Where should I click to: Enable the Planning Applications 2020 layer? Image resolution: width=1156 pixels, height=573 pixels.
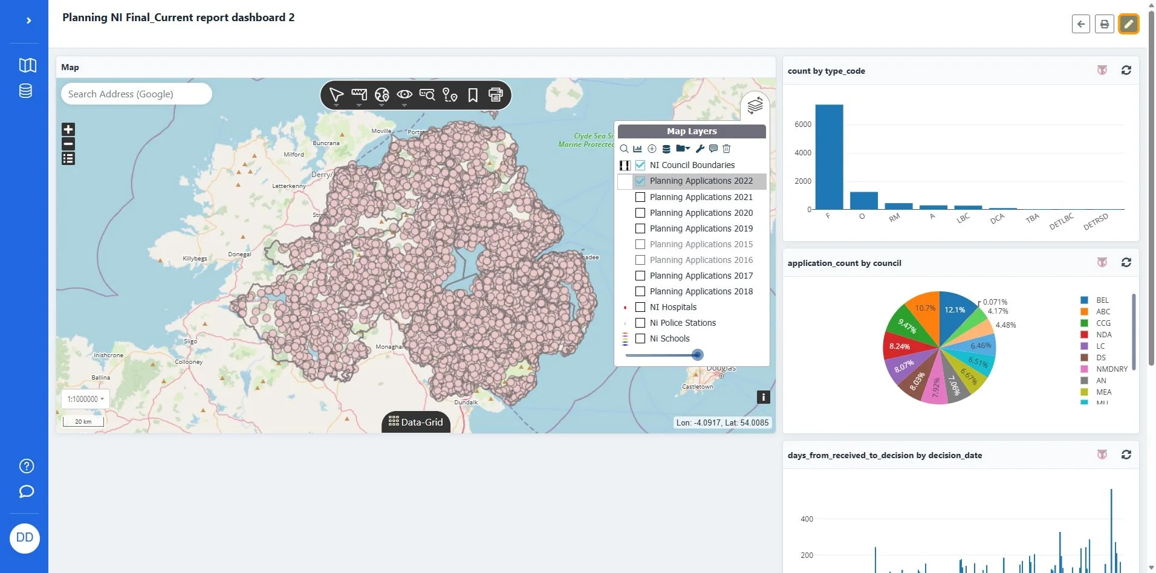point(640,213)
